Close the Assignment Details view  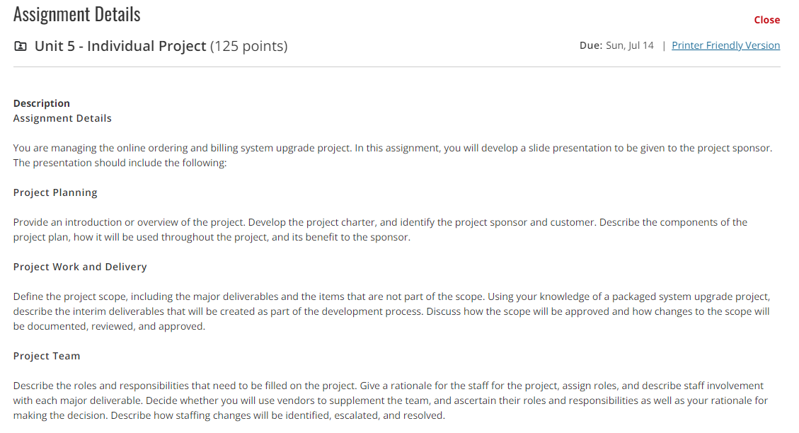(x=766, y=20)
